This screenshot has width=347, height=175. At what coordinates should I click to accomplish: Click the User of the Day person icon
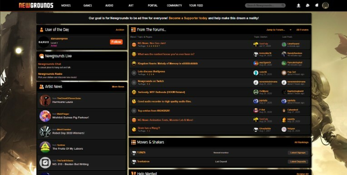point(41,29)
